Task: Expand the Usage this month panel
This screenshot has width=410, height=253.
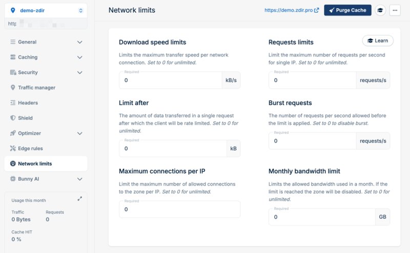Action: 80,199
